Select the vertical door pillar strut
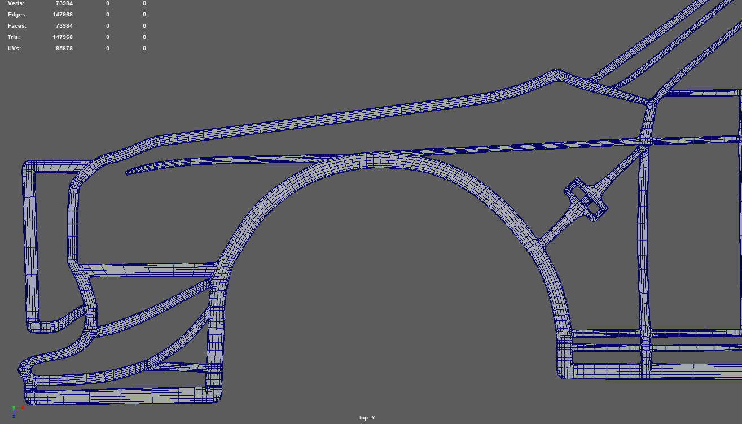The image size is (742, 424). [x=644, y=254]
